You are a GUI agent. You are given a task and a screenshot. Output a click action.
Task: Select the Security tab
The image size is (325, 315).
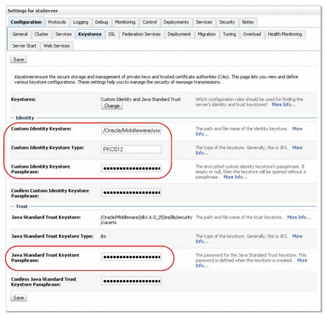pos(227,22)
